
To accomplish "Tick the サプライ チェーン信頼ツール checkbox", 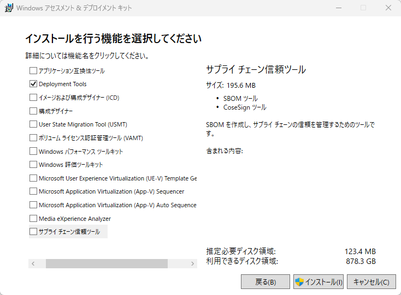I will pyautogui.click(x=33, y=232).
